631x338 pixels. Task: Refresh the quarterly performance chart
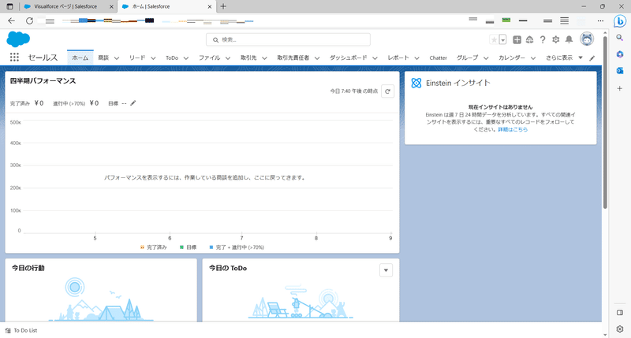387,91
